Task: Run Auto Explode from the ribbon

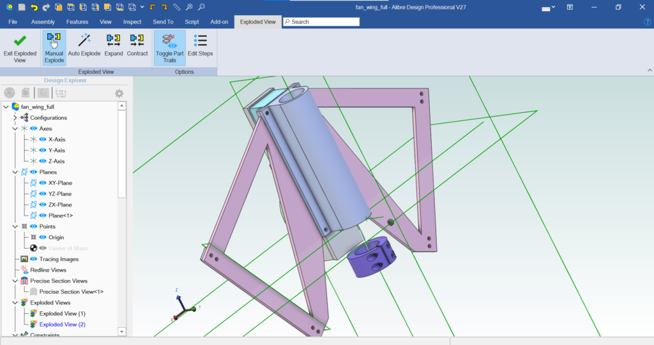Action: tap(84, 47)
